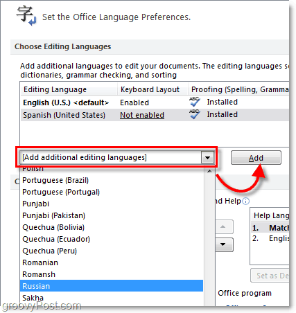296x313 pixels.
Task: Open the additional editing languages dropdown arrow
Action: pos(207,158)
